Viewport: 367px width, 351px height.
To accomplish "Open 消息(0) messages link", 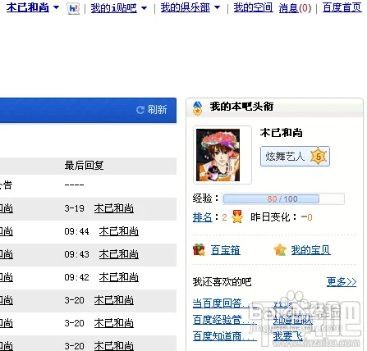I will coord(295,8).
